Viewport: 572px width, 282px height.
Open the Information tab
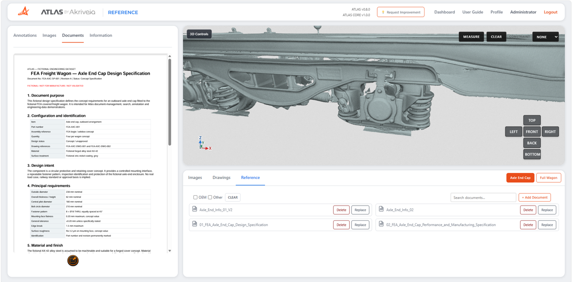pos(101,35)
